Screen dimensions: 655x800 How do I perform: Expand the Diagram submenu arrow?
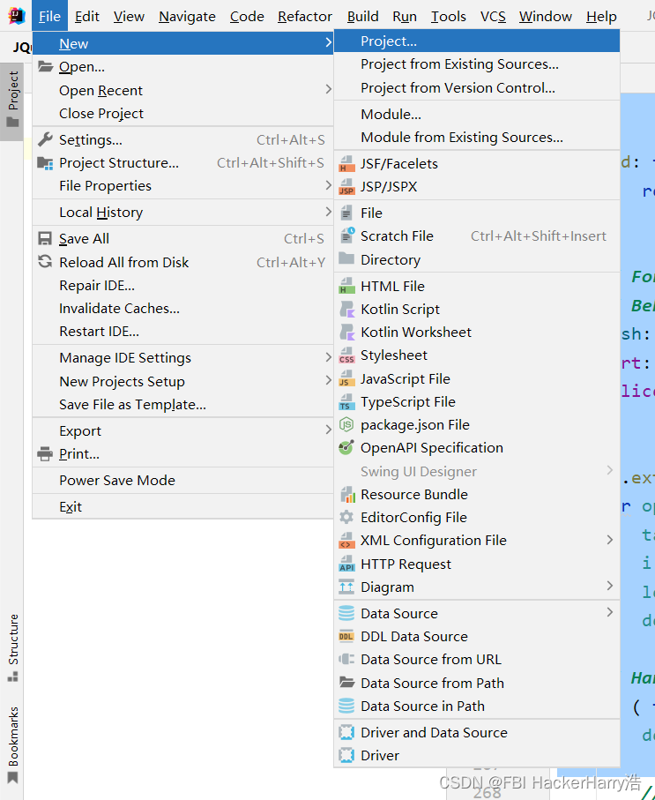pos(609,586)
